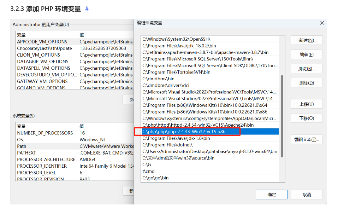
Task: Select the Java jdk-1.8\bin entry
Action: tap(210, 138)
